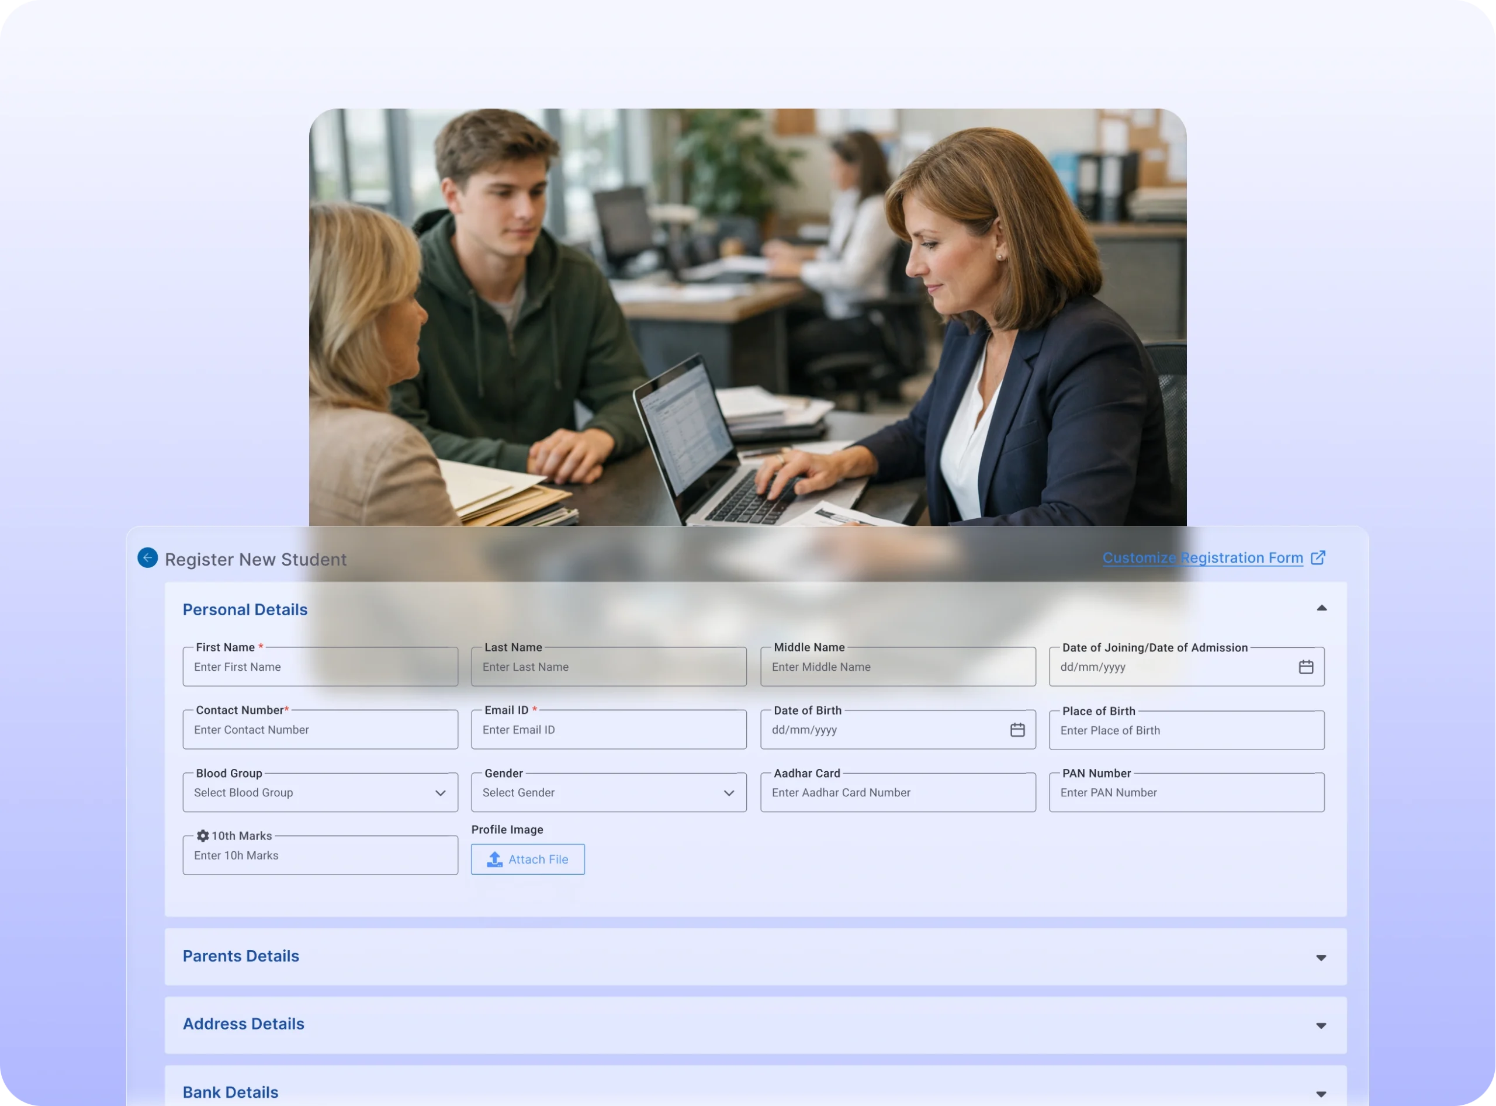The image size is (1496, 1106).
Task: Expand the Parents Details section
Action: (x=1321, y=958)
